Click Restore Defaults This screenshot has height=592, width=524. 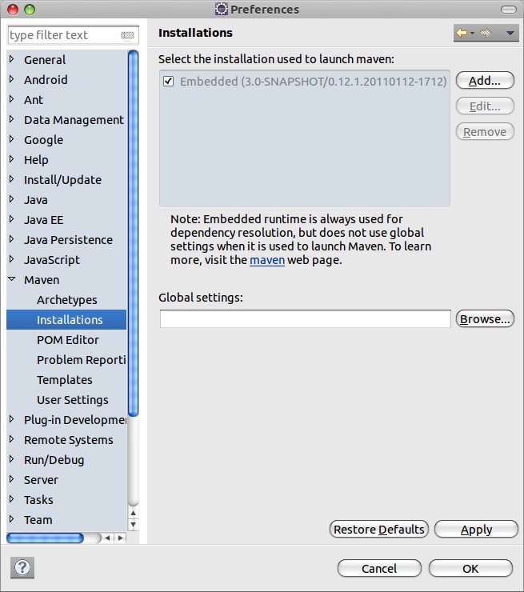tap(379, 530)
